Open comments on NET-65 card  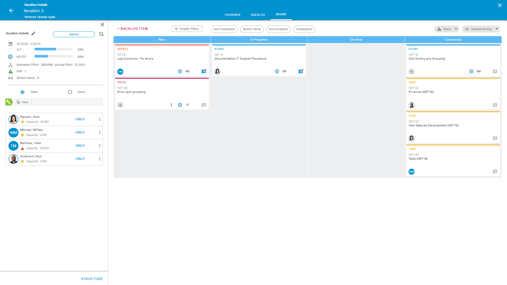tap(204, 105)
